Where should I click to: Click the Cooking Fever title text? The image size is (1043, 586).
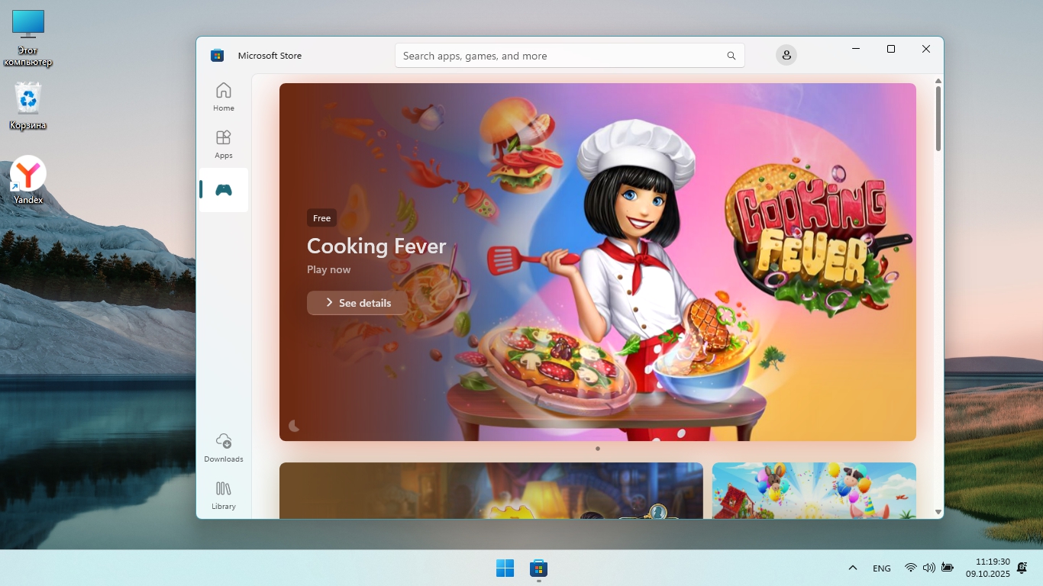(x=376, y=246)
